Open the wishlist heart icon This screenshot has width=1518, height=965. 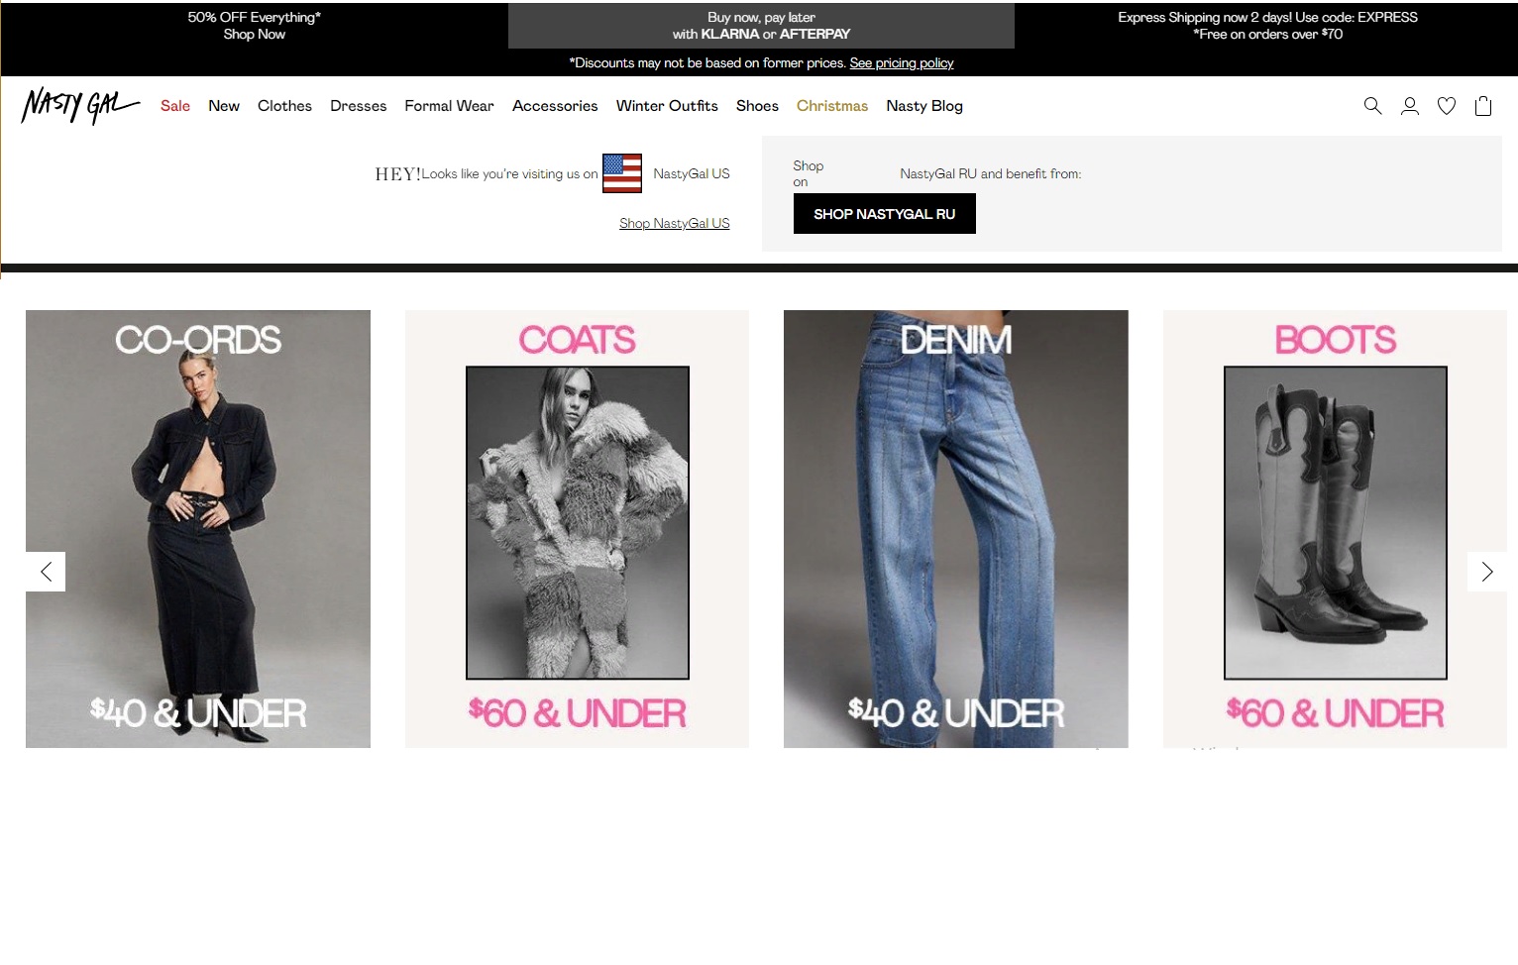1447,106
